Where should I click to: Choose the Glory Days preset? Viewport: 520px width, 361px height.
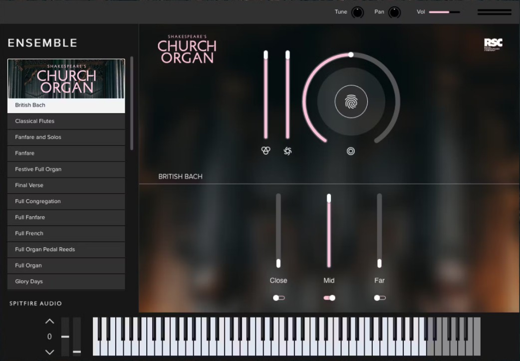[66, 282]
